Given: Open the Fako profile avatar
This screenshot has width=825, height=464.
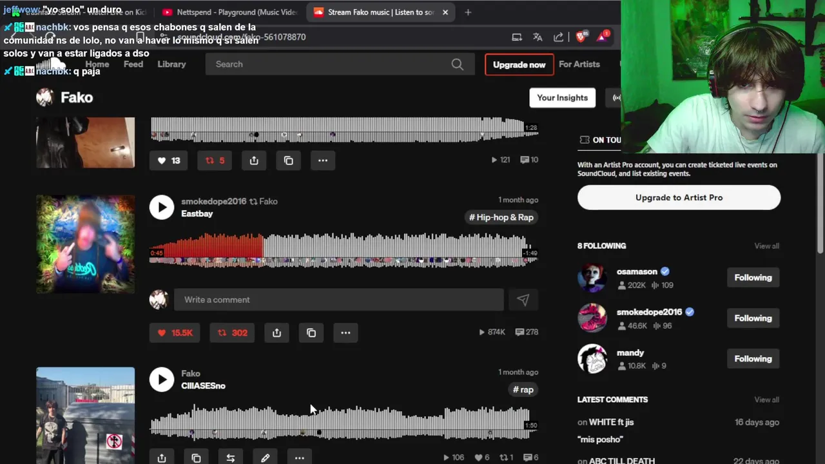Looking at the screenshot, I should pos(44,97).
